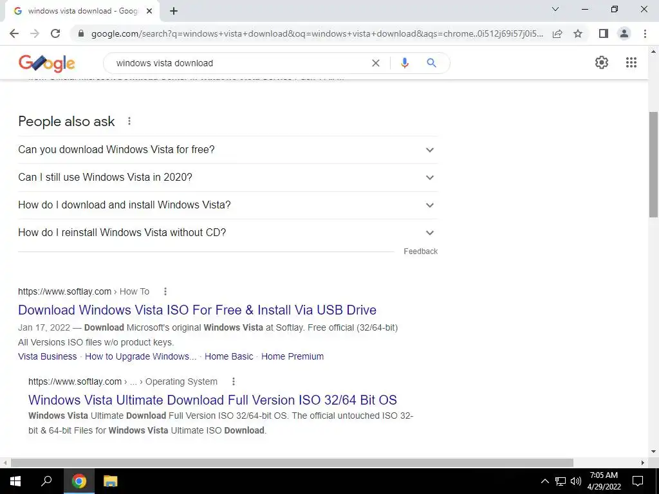Image resolution: width=659 pixels, height=494 pixels.
Task: Click Feedback under People also ask
Action: point(421,252)
